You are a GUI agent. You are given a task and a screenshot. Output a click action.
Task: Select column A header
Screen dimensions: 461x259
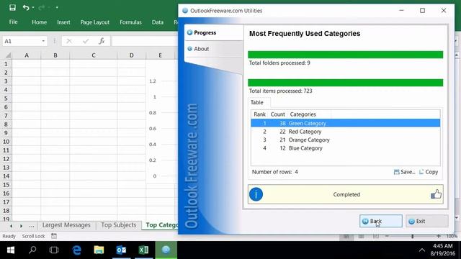(x=27, y=55)
